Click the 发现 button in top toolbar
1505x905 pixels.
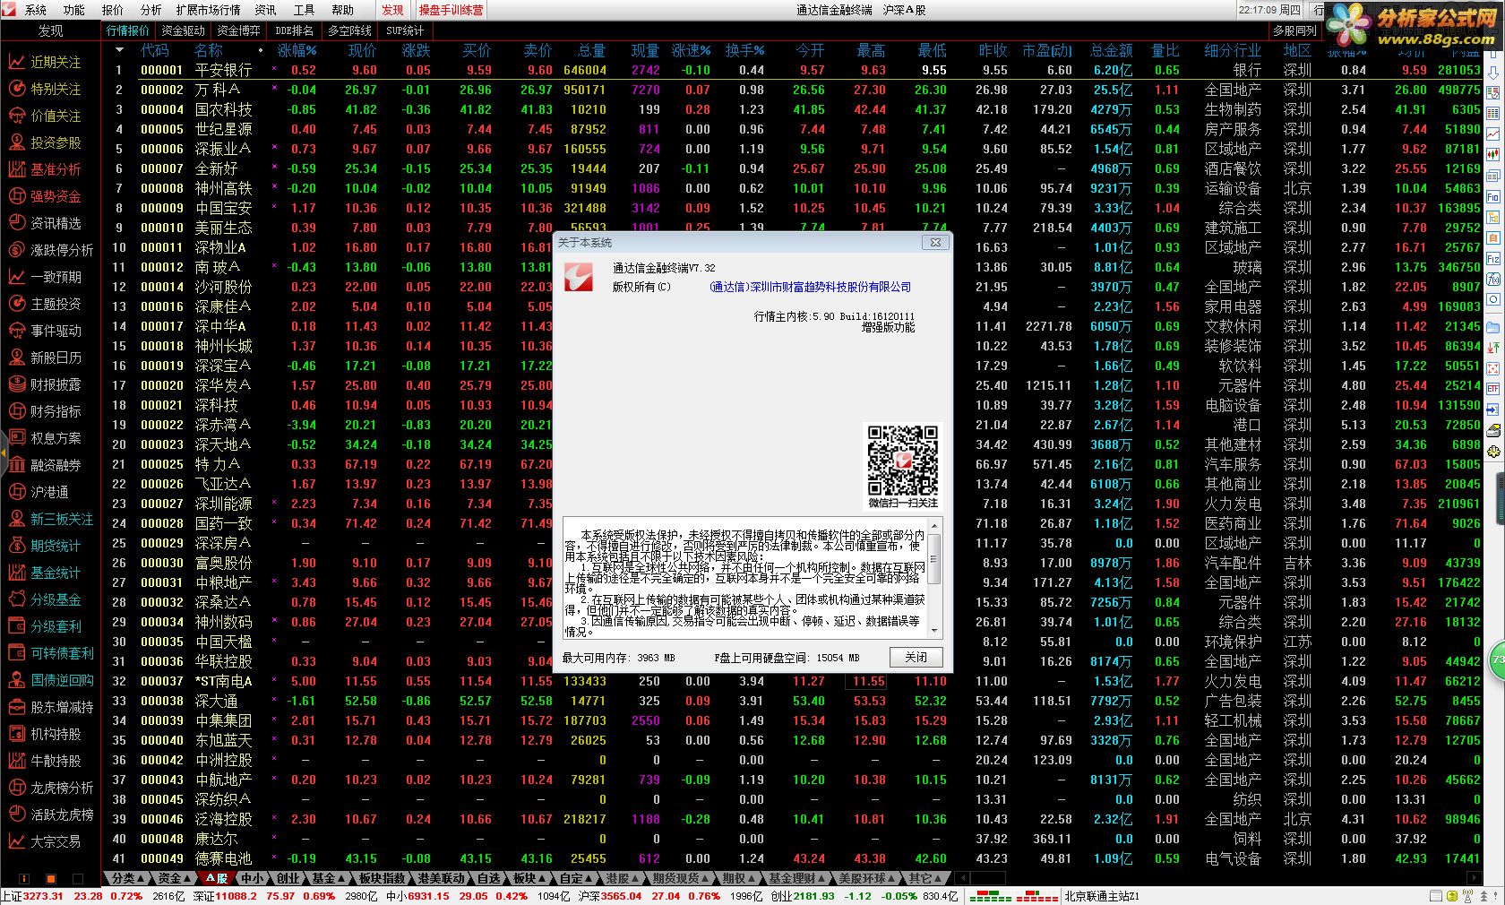click(x=392, y=10)
